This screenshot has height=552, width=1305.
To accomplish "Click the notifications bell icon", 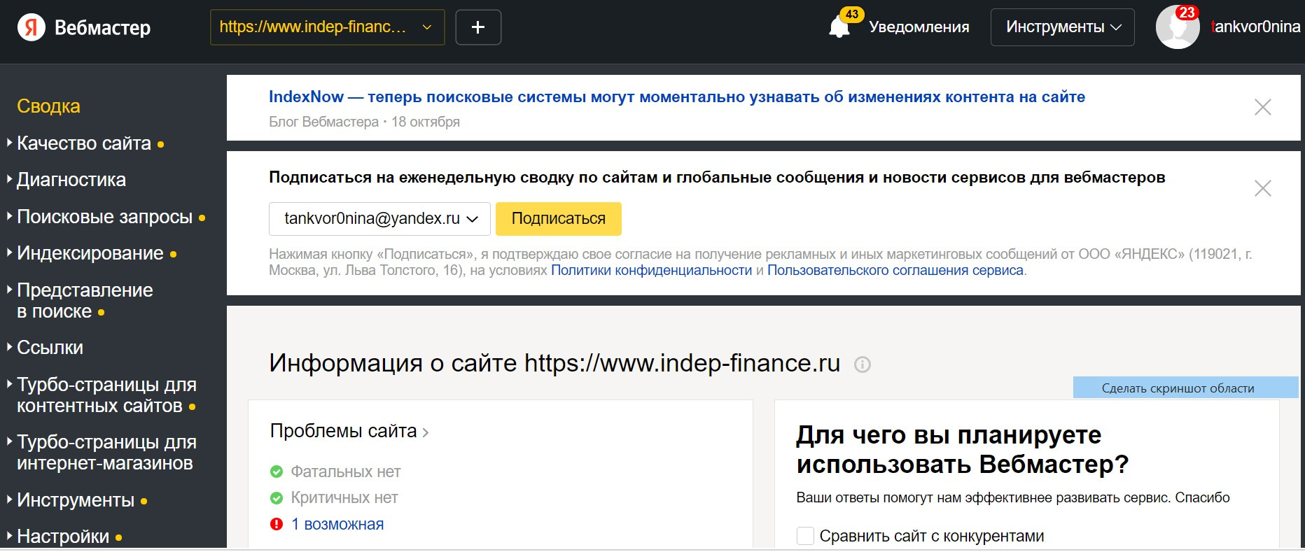I will pyautogui.click(x=839, y=27).
